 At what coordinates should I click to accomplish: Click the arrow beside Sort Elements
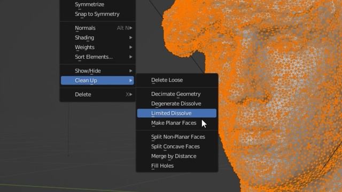pyautogui.click(x=130, y=57)
